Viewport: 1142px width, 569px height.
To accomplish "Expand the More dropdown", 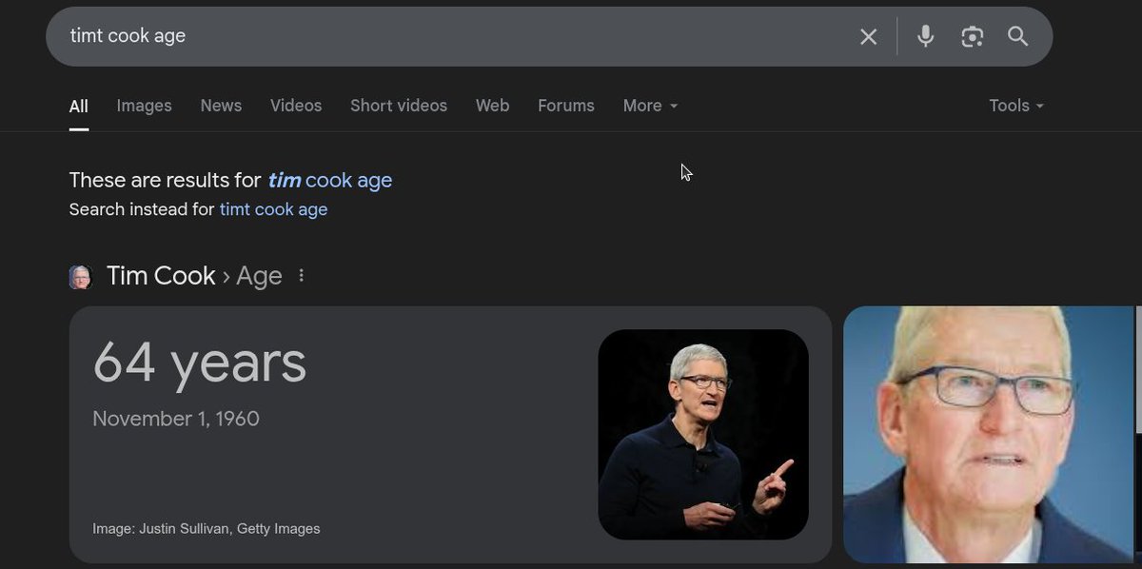I will (x=650, y=106).
